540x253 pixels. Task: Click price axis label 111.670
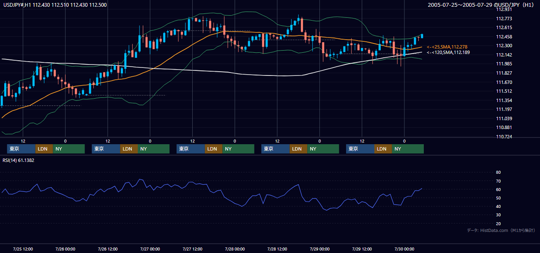(504, 82)
